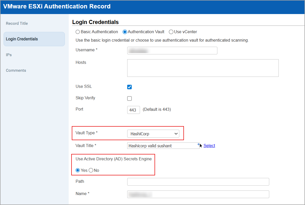Uncheck the Use SSL checkbox

pos(129,87)
